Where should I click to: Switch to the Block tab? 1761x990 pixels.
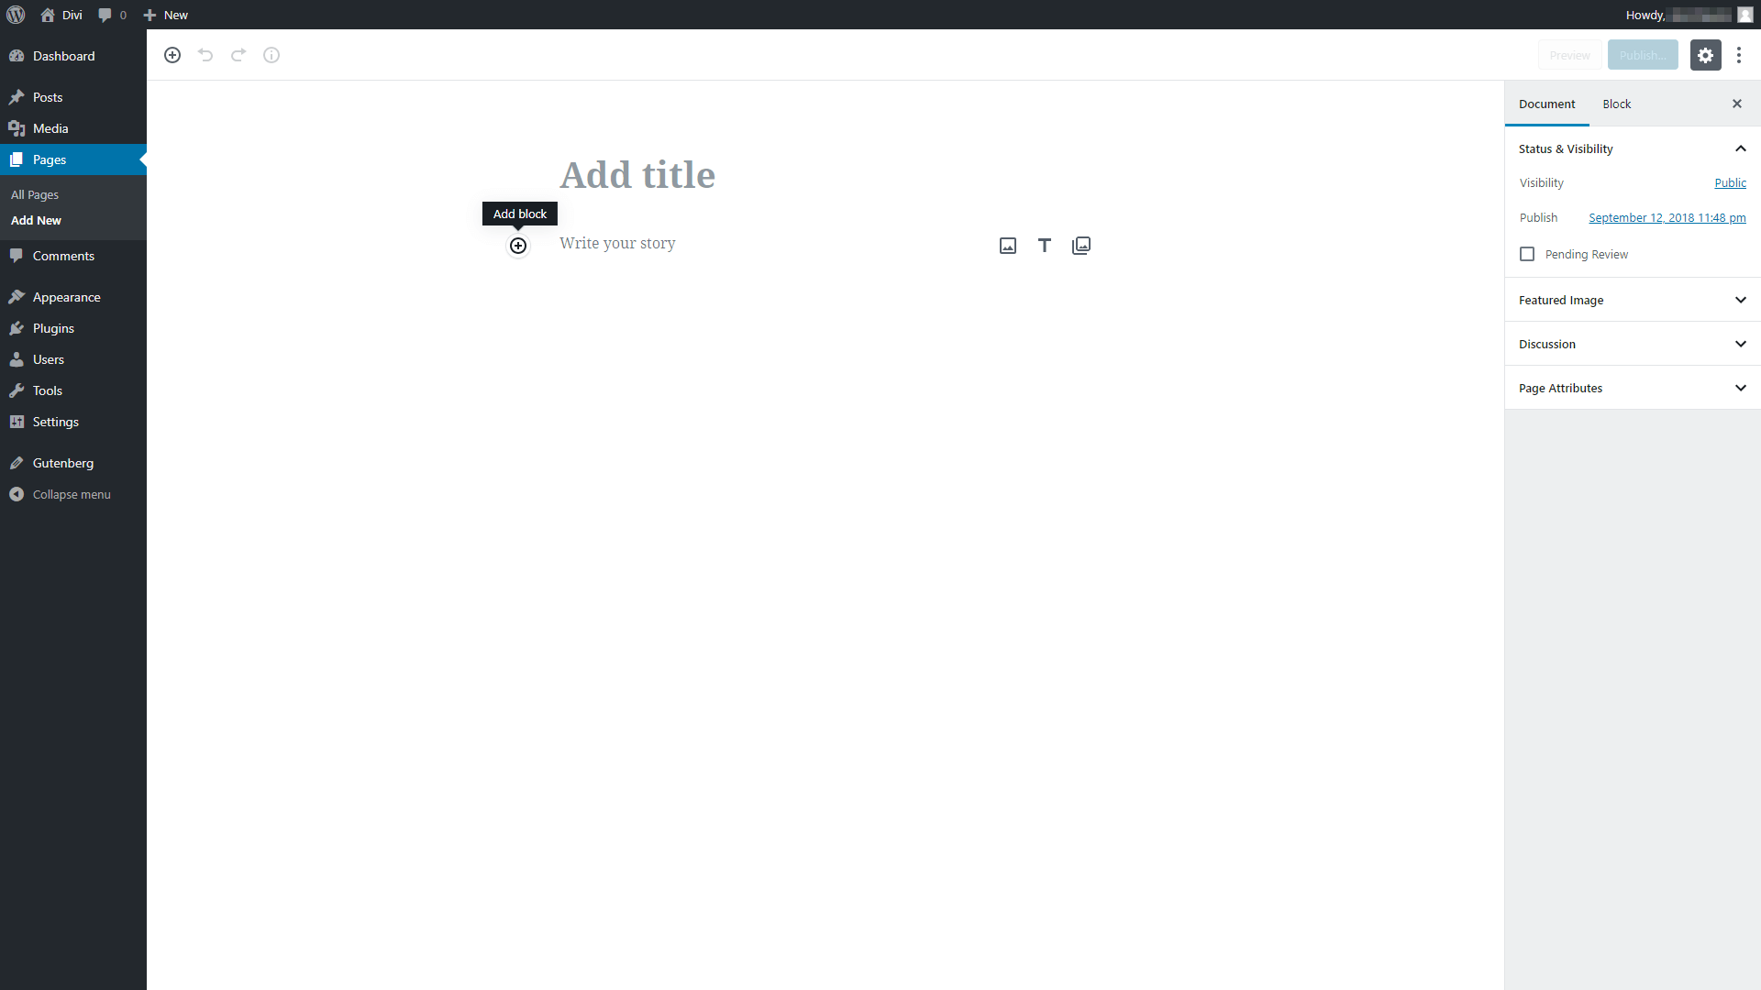coord(1617,104)
